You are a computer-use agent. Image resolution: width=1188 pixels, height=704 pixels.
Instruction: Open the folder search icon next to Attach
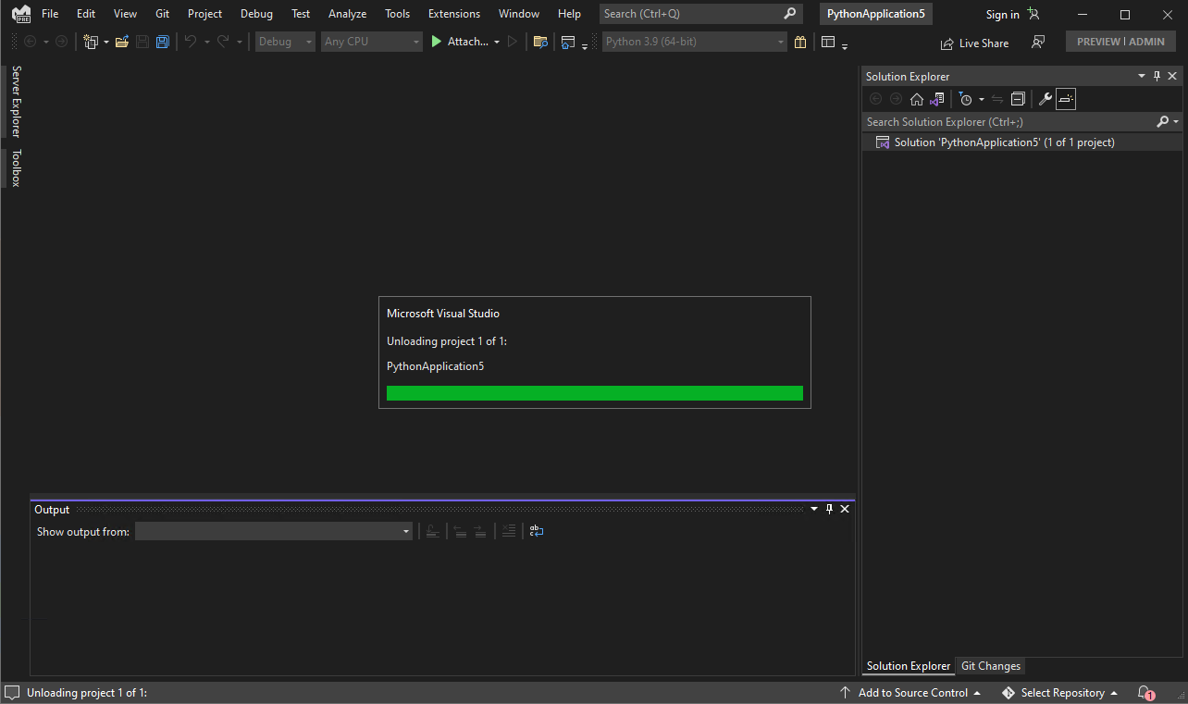tap(540, 42)
